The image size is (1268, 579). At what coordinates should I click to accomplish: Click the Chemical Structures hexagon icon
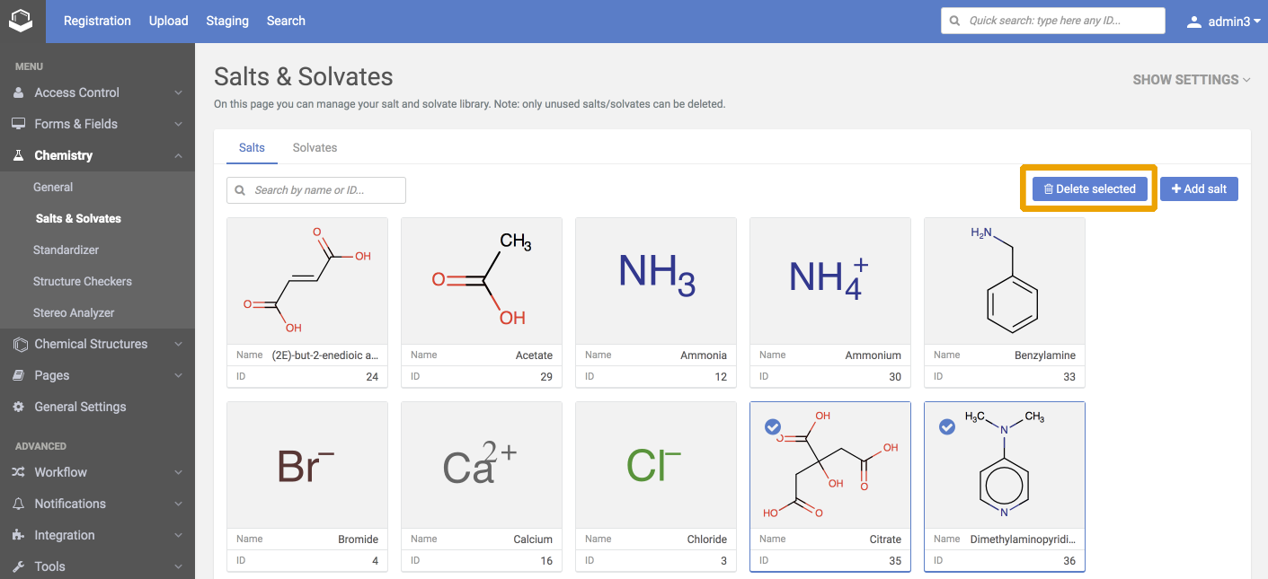[x=20, y=344]
